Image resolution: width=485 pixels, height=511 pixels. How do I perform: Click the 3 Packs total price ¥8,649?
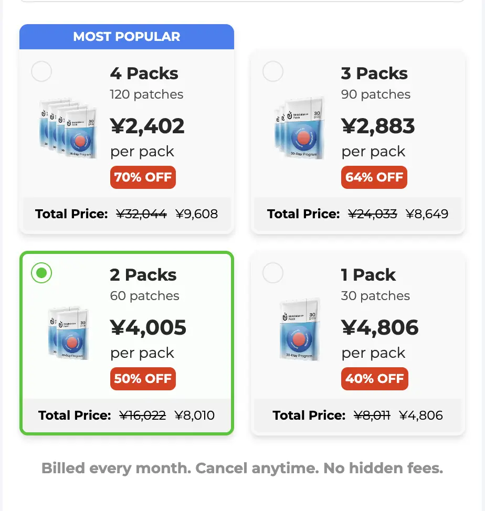(x=427, y=214)
